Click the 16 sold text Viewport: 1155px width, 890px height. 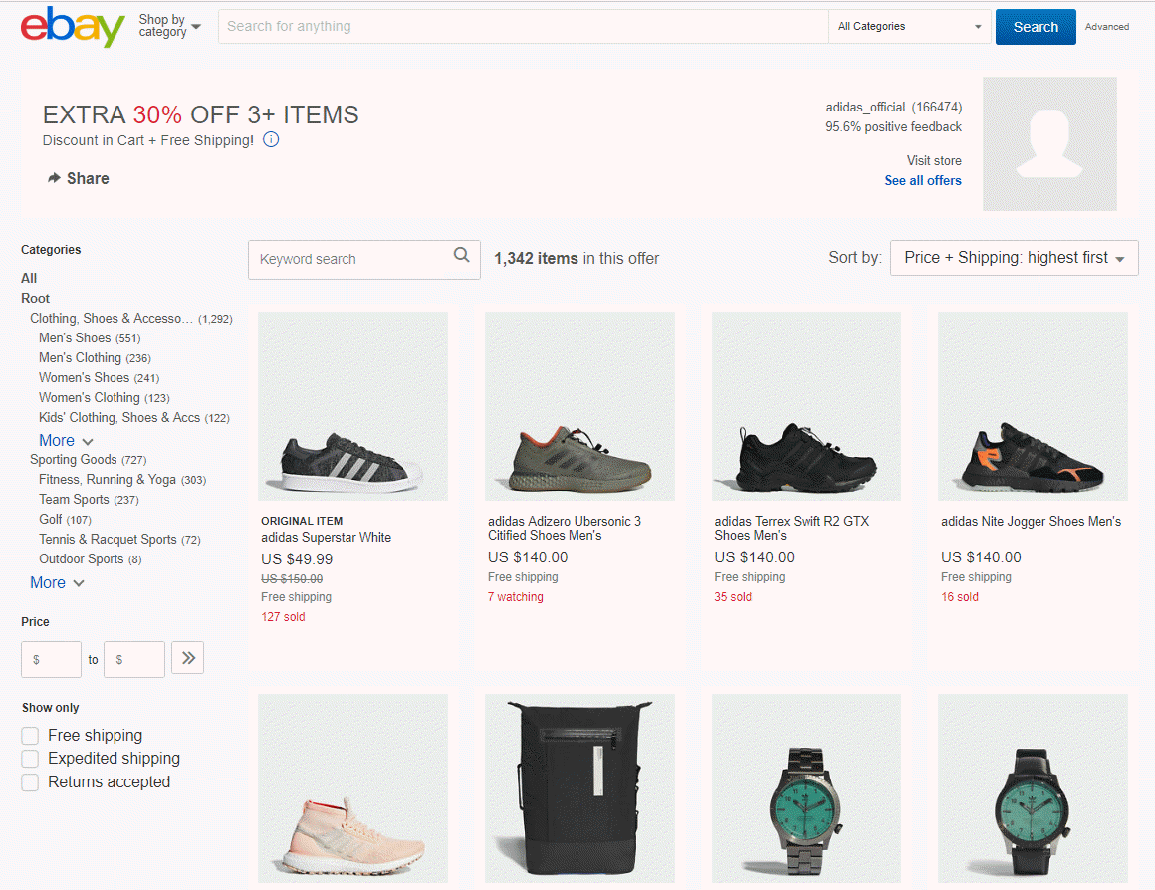pos(960,597)
